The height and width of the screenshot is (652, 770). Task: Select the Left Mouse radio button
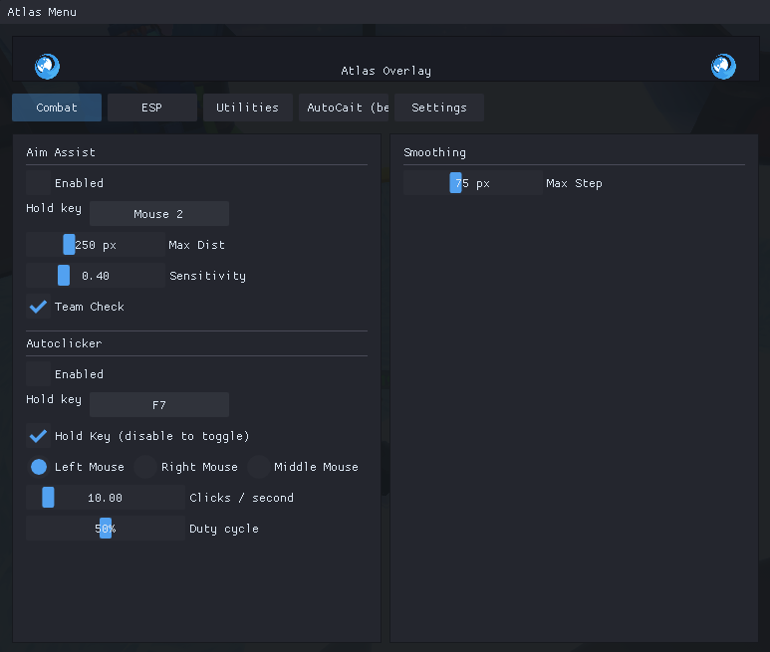pyautogui.click(x=39, y=467)
